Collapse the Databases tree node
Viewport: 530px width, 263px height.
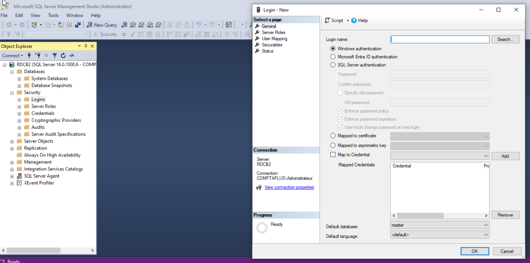(x=12, y=71)
